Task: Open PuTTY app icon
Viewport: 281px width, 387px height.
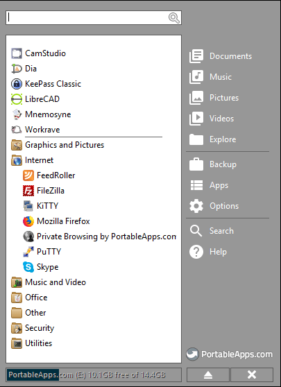Action: point(28,252)
